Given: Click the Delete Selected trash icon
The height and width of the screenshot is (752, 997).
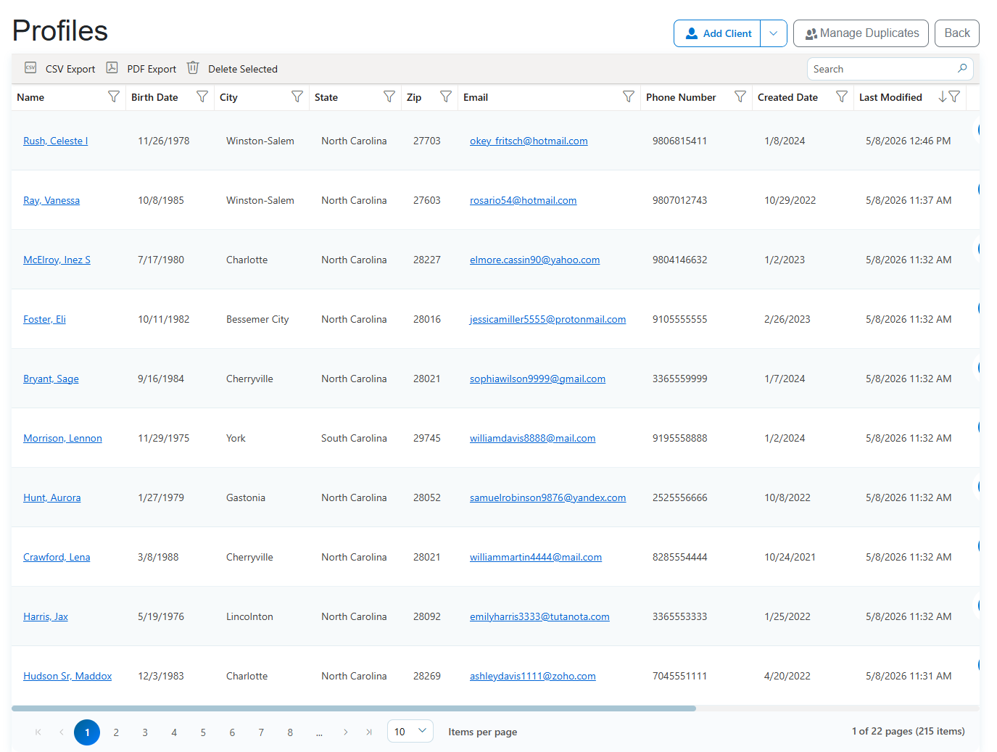Looking at the screenshot, I should point(193,67).
